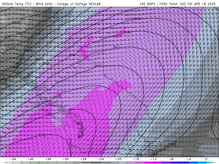Click the 5700 height contour label
Viewport: 219px width, 164px height.
62,112
